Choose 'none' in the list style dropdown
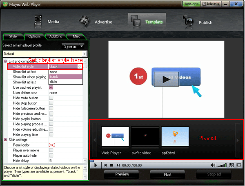Viewport: 245px width, 186px height. click(x=66, y=72)
